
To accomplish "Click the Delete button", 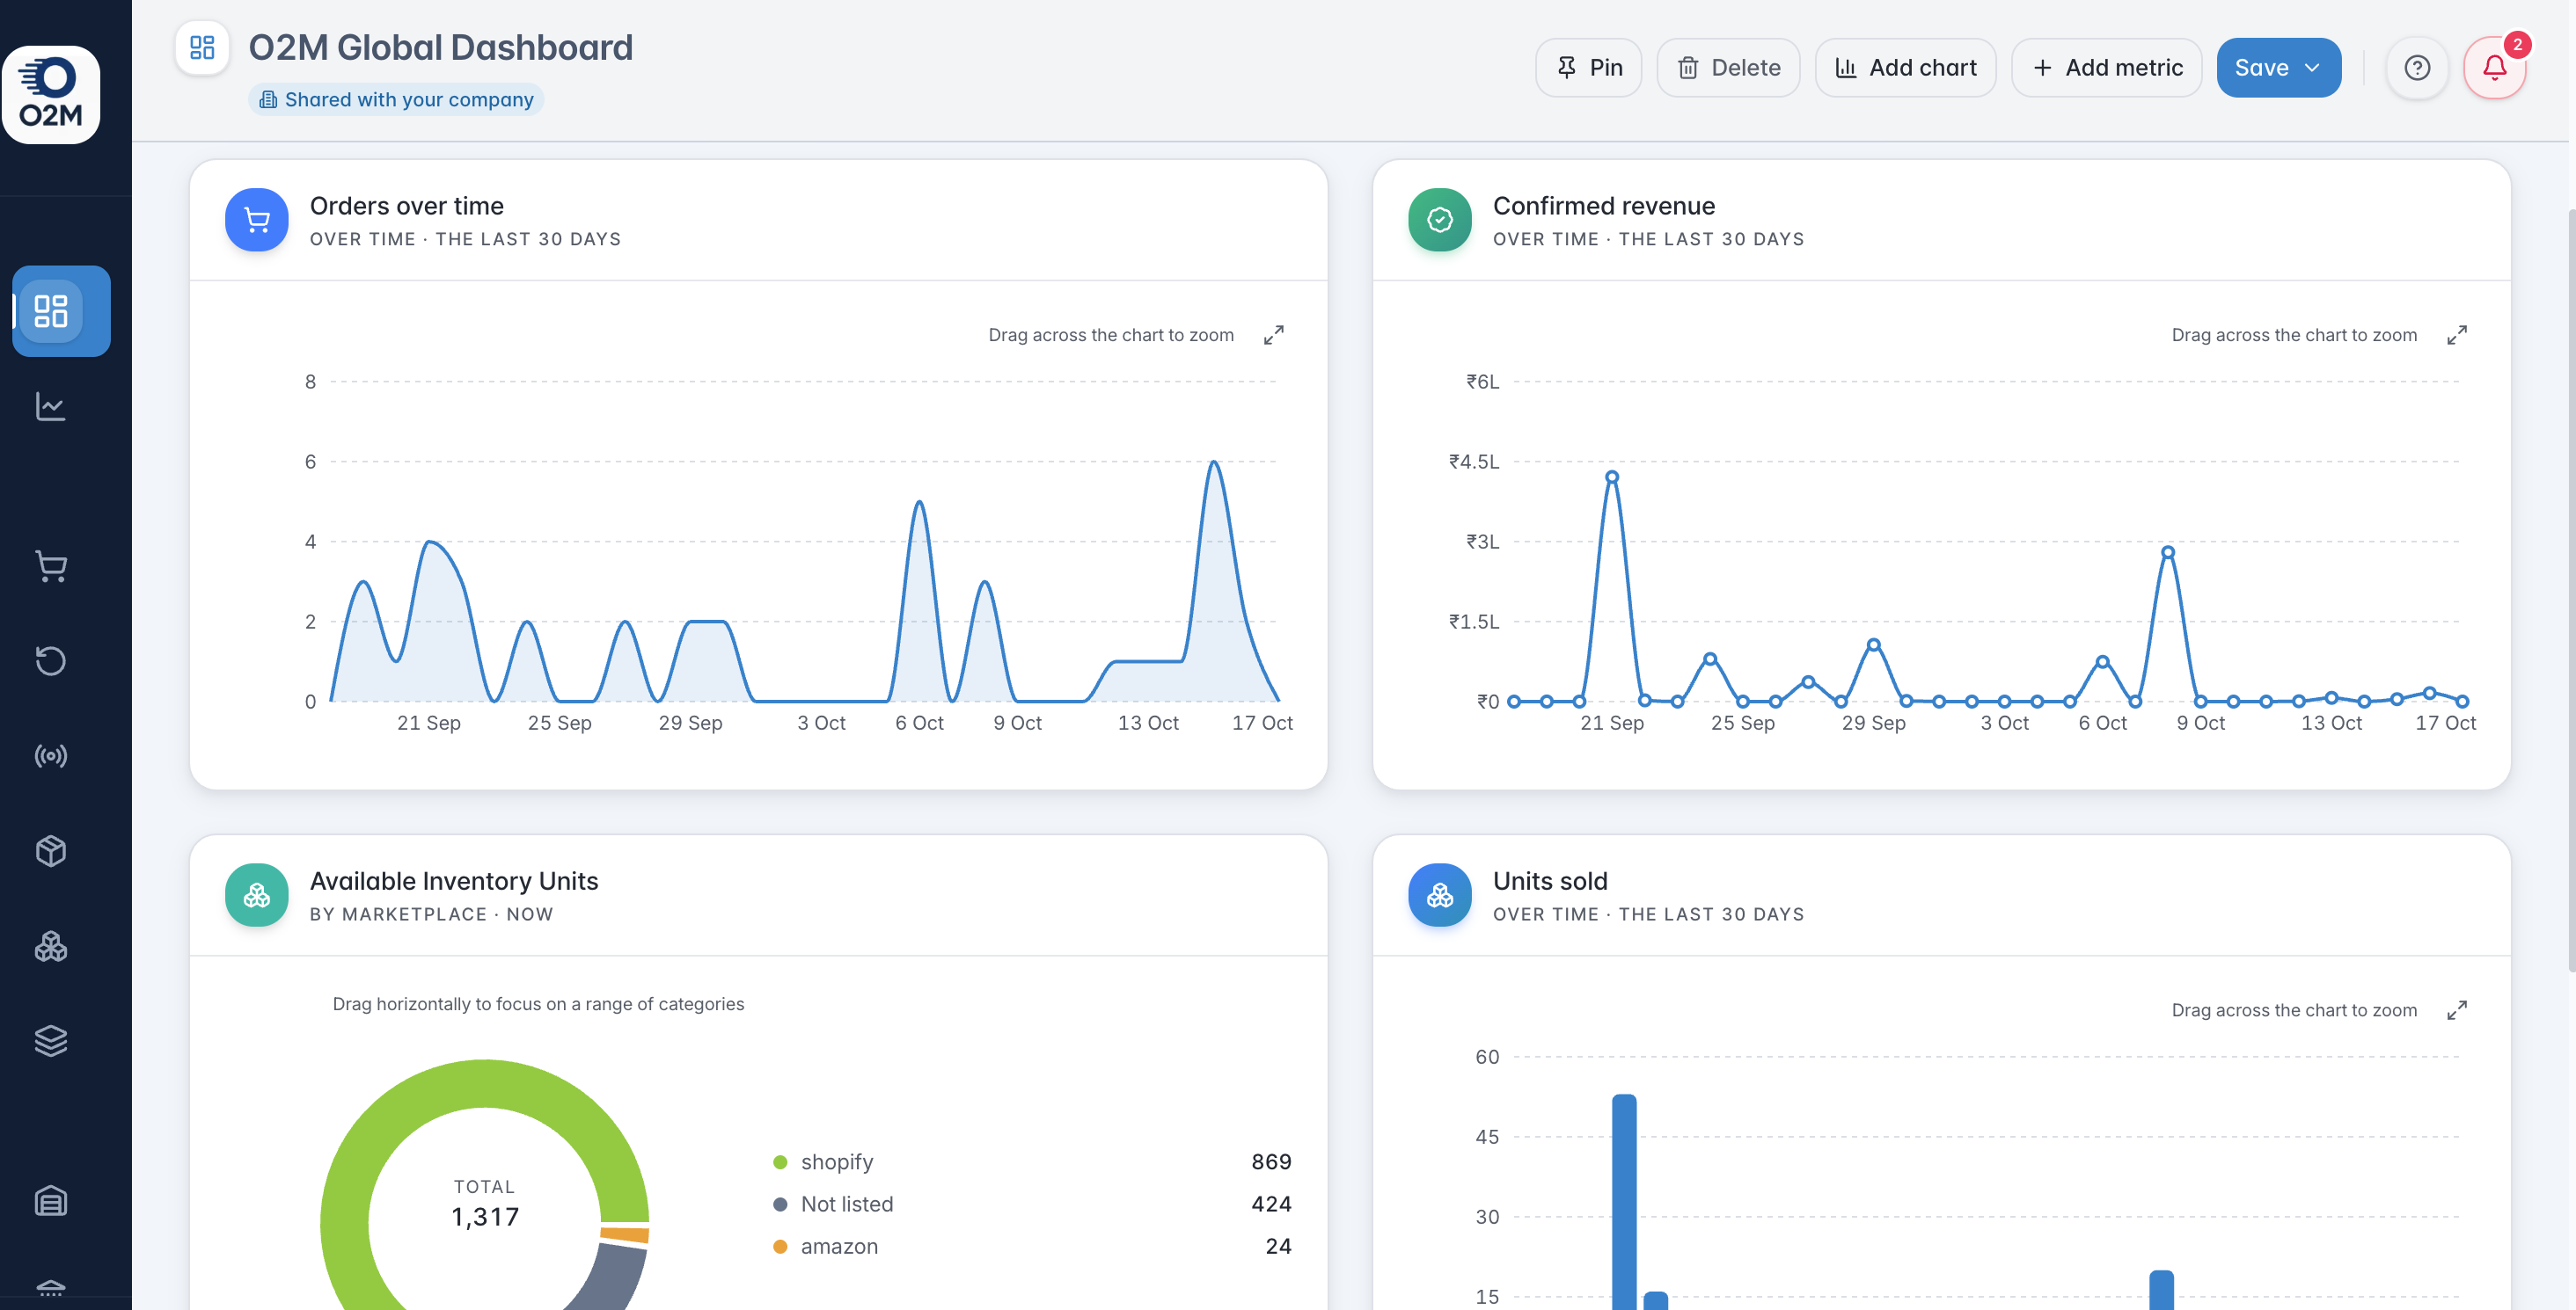I will [1728, 68].
